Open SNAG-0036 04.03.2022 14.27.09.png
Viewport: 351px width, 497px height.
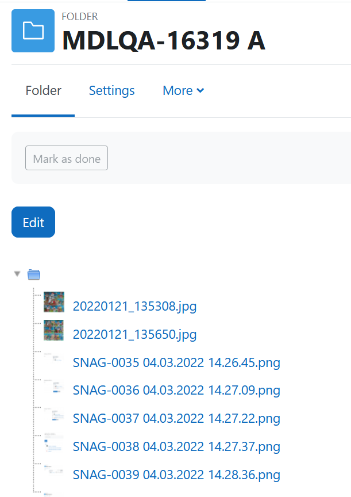(176, 391)
